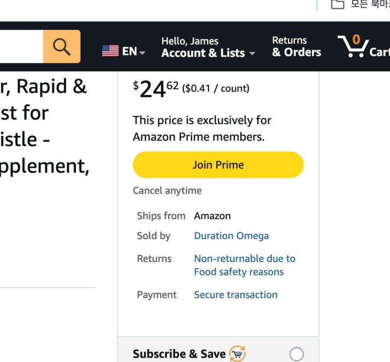Open the Non-returnable due to Food safety link

click(245, 265)
